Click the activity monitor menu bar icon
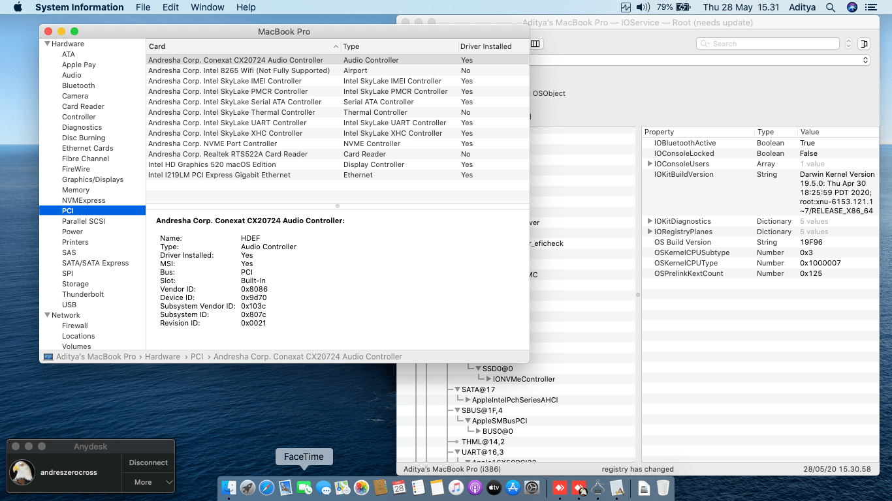Screen dimensions: 892x501 pyautogui.click(x=626, y=7)
